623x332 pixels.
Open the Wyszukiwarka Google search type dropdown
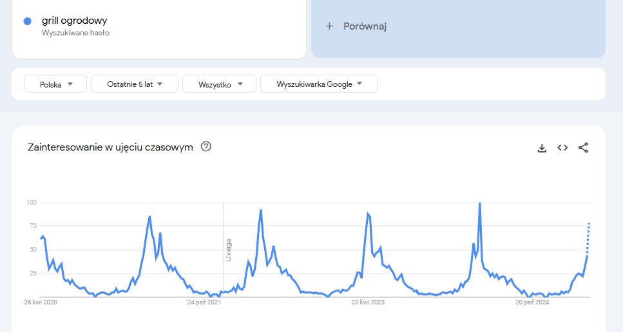click(x=319, y=84)
